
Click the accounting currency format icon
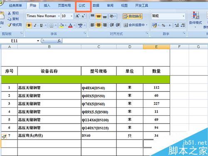coord(154,25)
